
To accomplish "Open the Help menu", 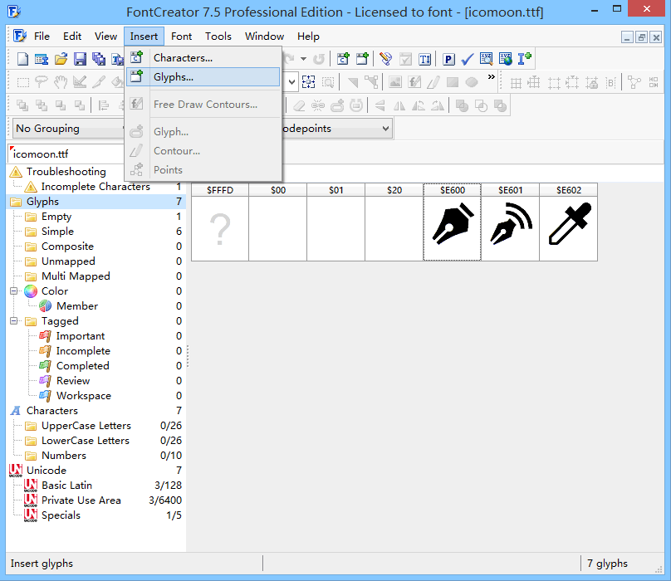I will (308, 37).
